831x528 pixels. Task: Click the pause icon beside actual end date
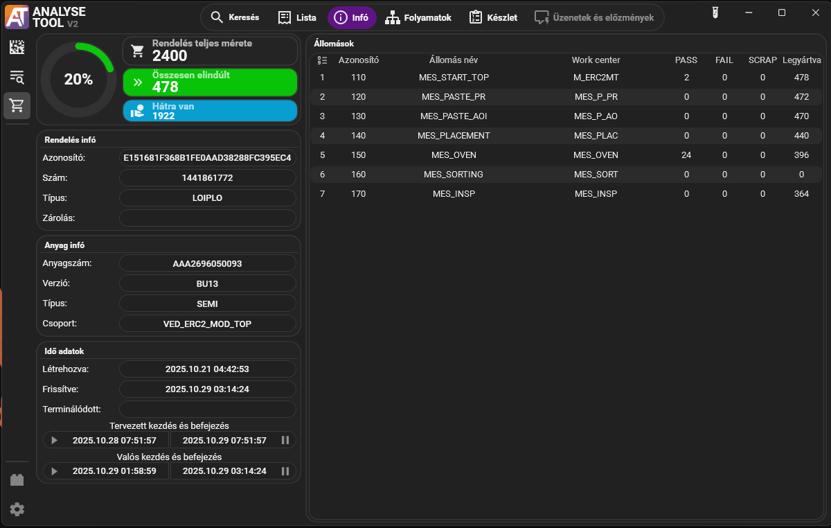[285, 471]
